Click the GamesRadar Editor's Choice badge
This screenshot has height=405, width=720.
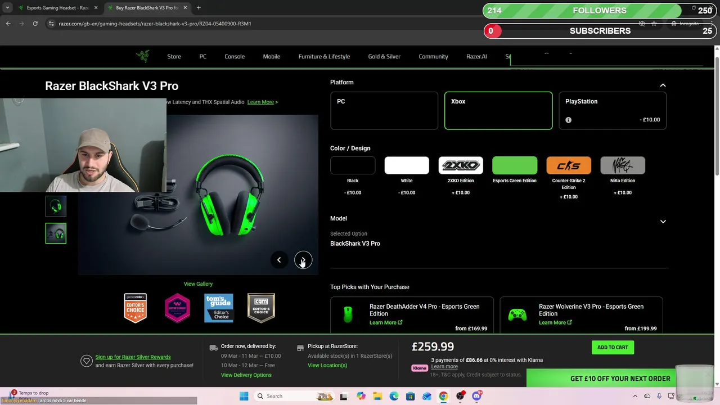click(136, 308)
